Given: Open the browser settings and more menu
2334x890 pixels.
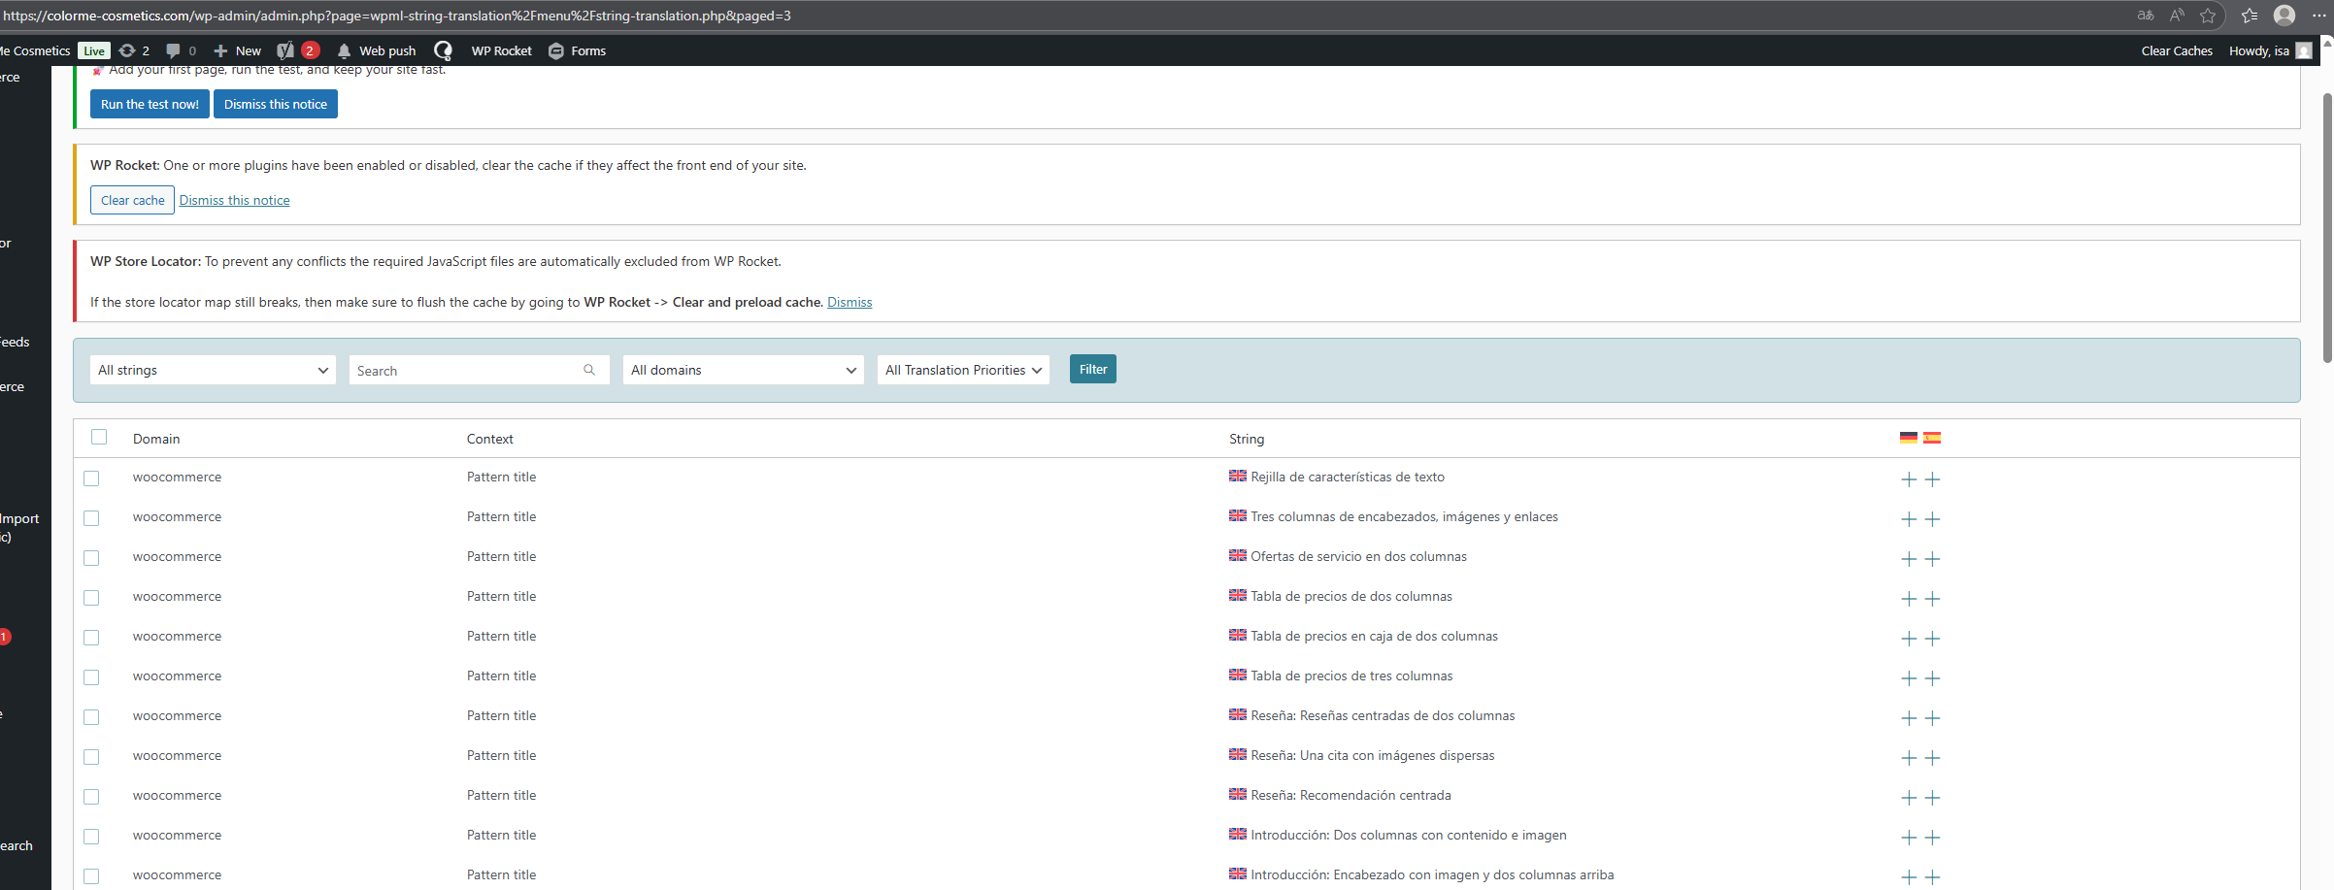Looking at the screenshot, I should coord(2319,16).
